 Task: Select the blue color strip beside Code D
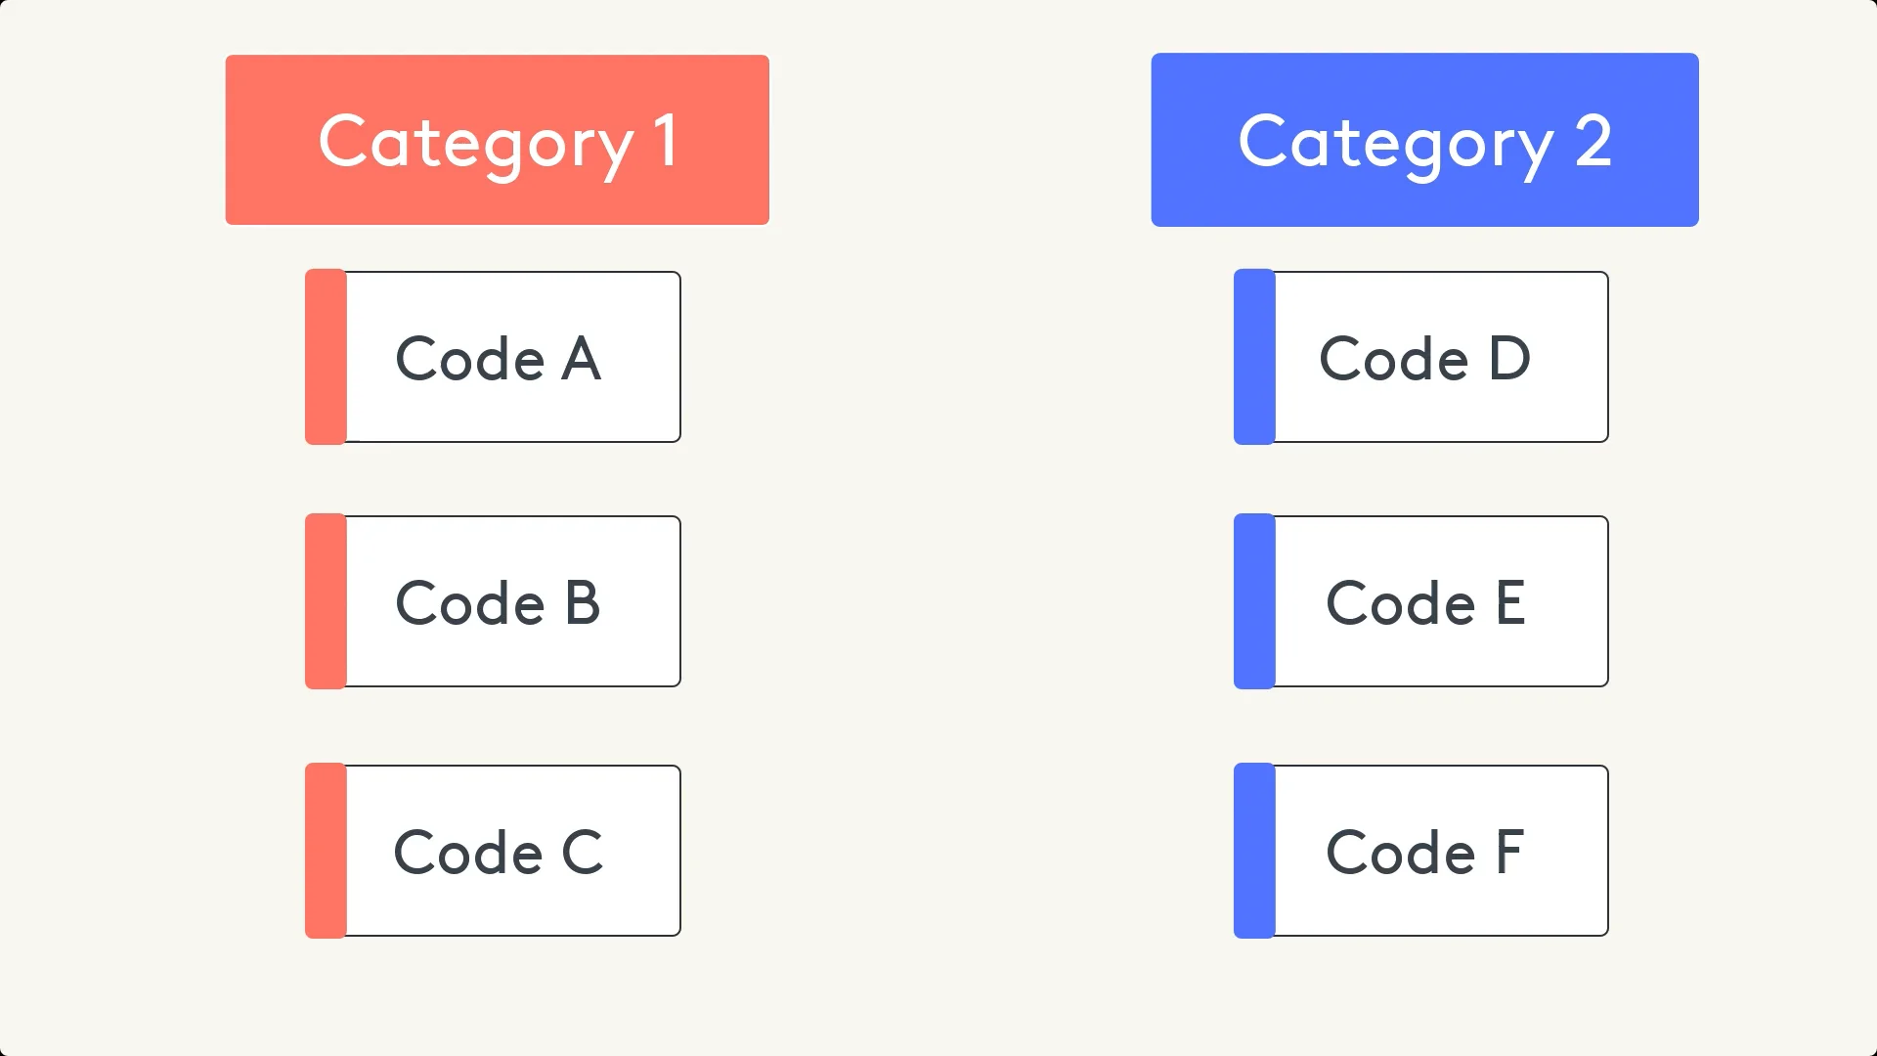[x=1254, y=357]
